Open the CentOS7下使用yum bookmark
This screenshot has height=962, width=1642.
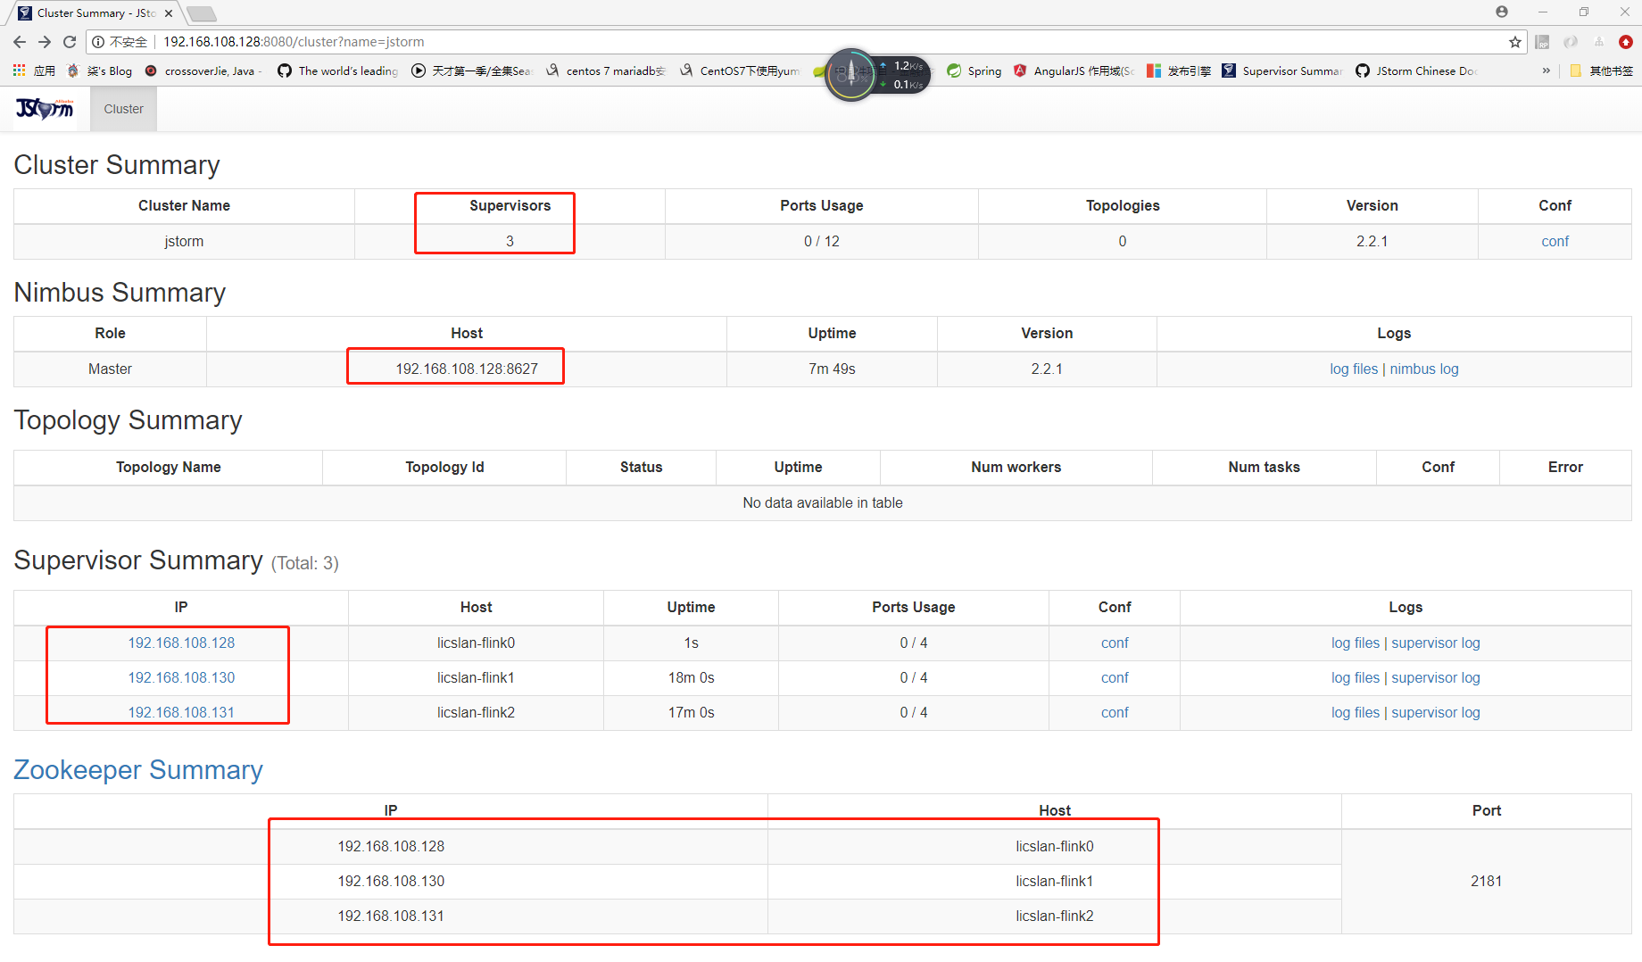tap(740, 70)
